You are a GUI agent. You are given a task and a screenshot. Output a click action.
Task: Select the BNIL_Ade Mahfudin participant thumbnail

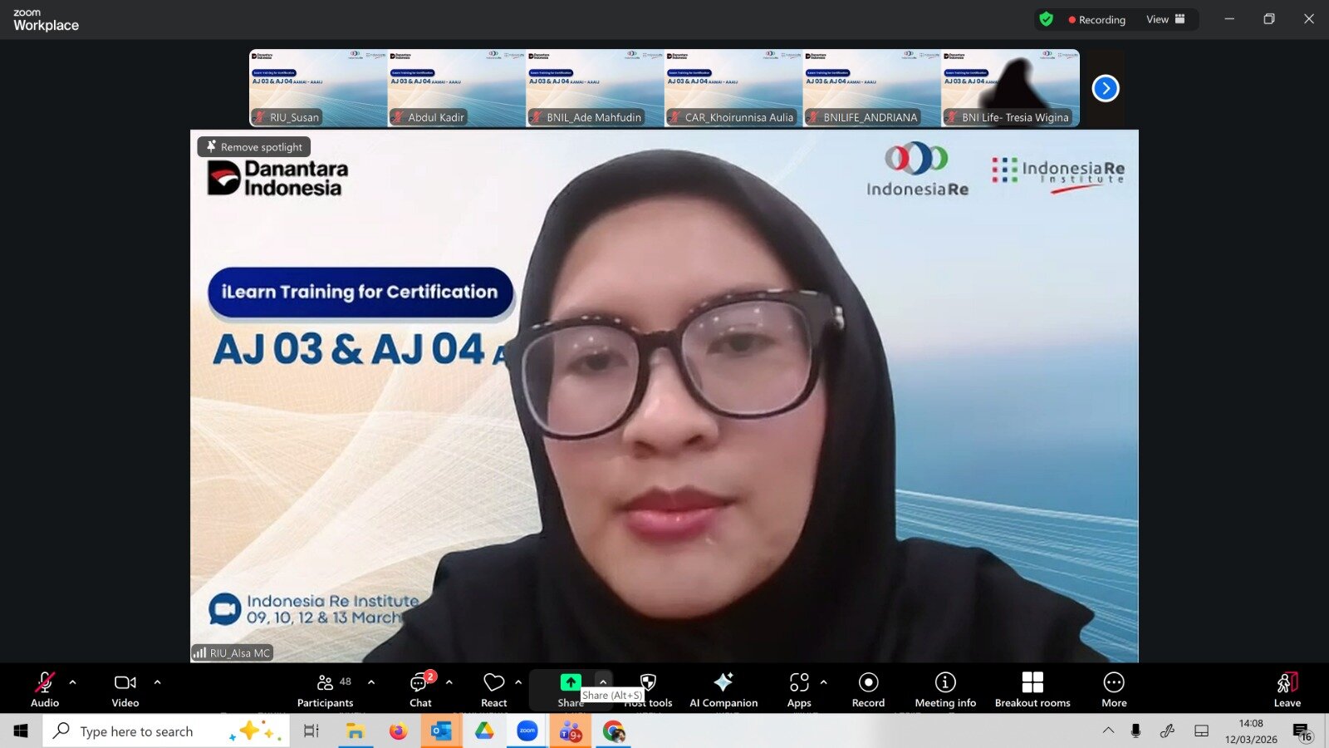(x=595, y=88)
